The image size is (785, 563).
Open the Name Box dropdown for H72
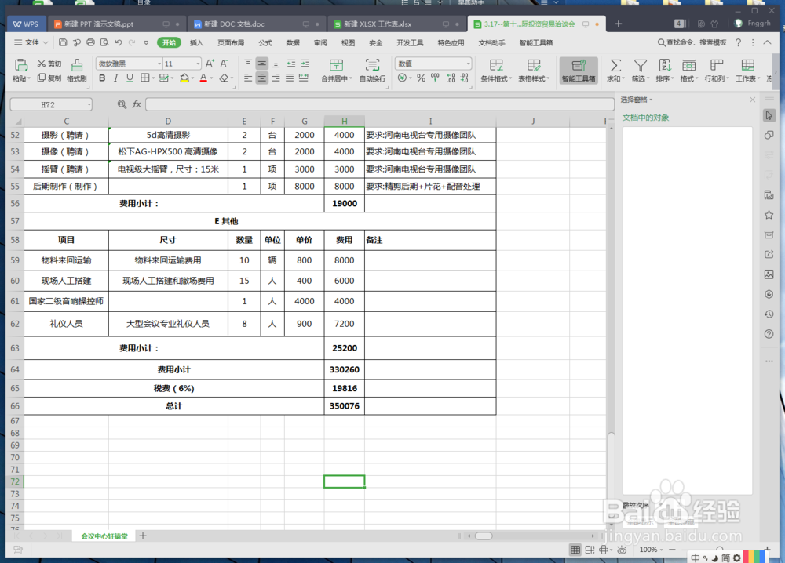click(x=89, y=104)
